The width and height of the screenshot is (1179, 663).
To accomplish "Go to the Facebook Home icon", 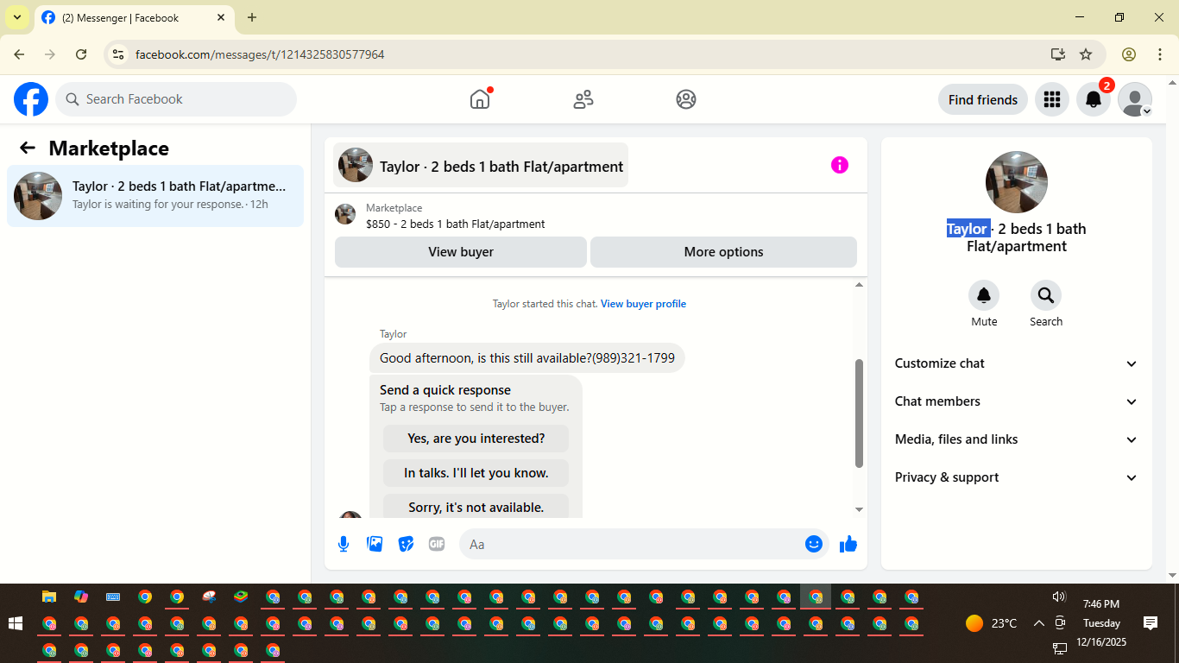I will point(480,99).
